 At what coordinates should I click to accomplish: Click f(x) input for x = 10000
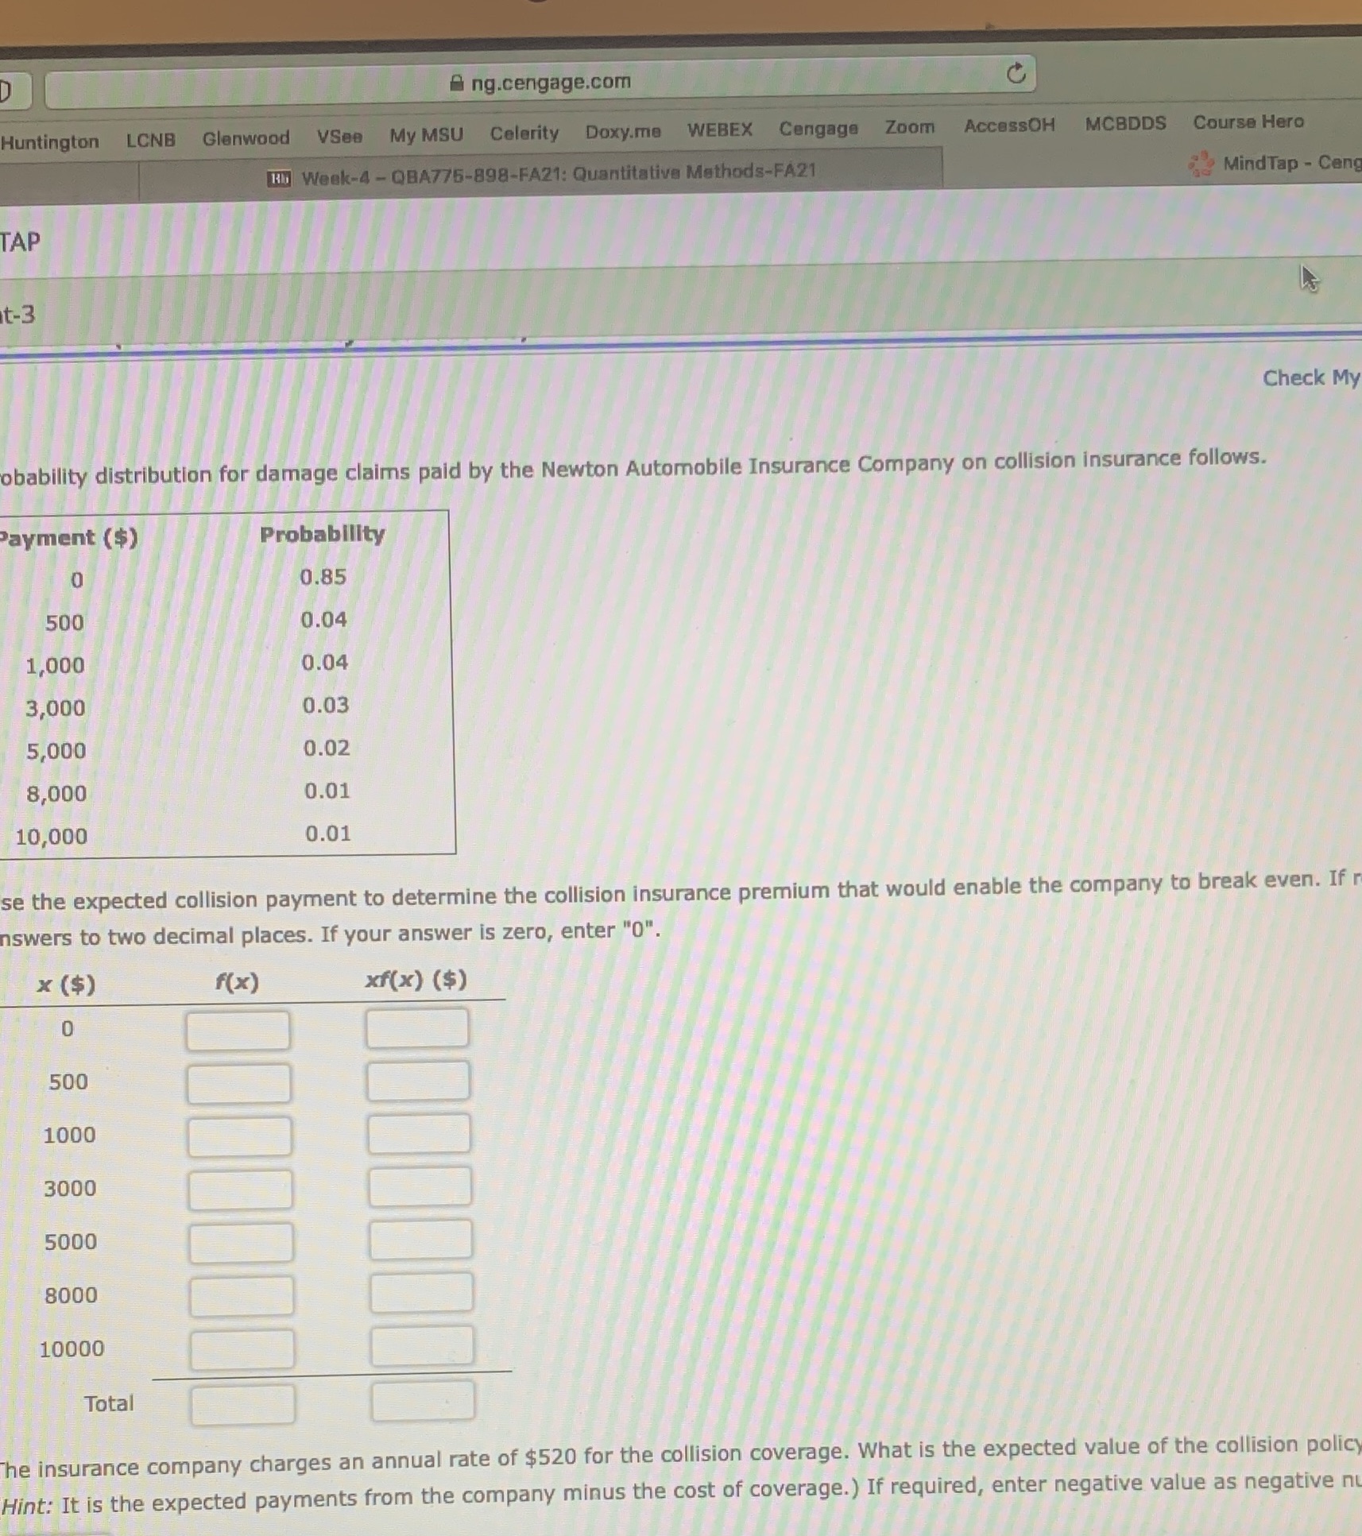[242, 1349]
